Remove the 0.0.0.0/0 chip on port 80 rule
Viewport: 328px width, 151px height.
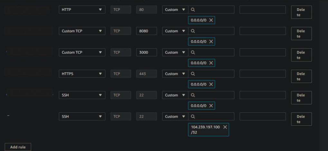click(x=211, y=20)
